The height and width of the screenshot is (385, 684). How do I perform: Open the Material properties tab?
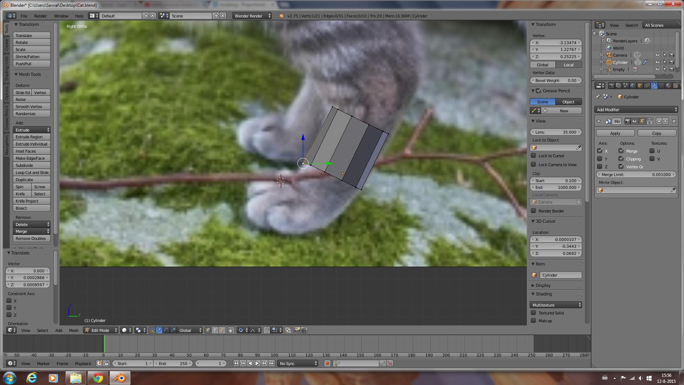[x=668, y=86]
